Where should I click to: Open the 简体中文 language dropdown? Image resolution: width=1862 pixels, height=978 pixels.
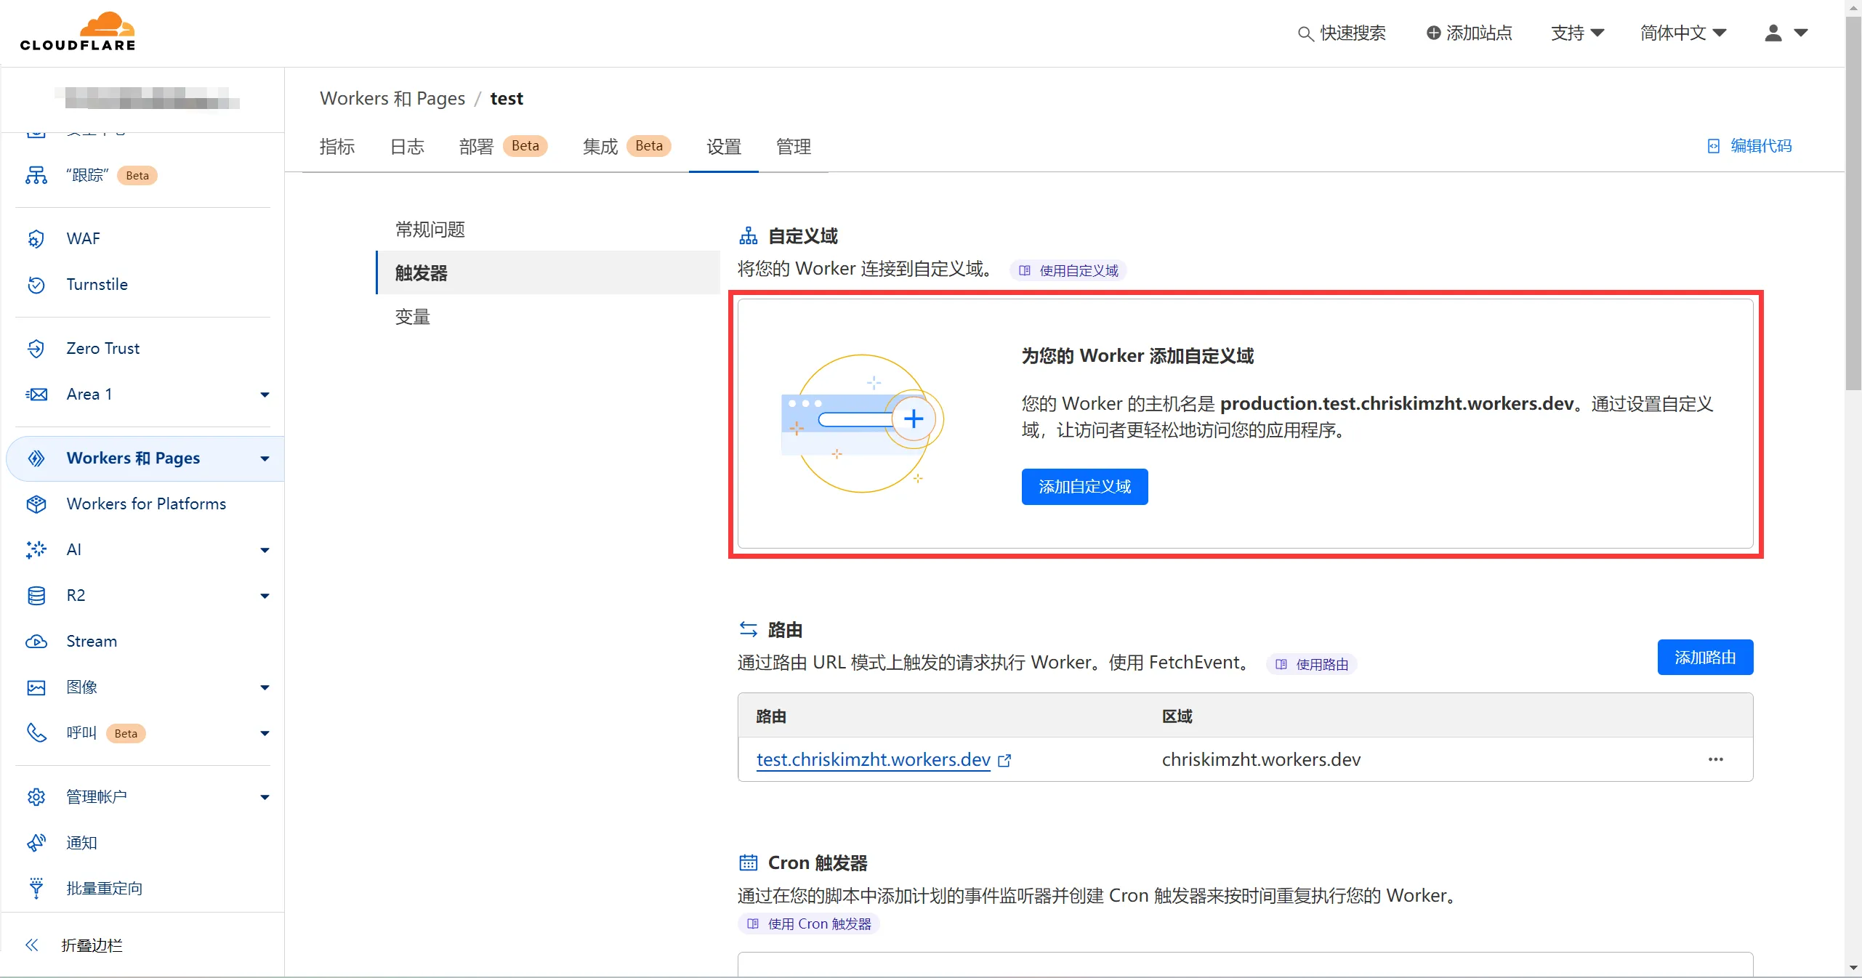click(1682, 33)
